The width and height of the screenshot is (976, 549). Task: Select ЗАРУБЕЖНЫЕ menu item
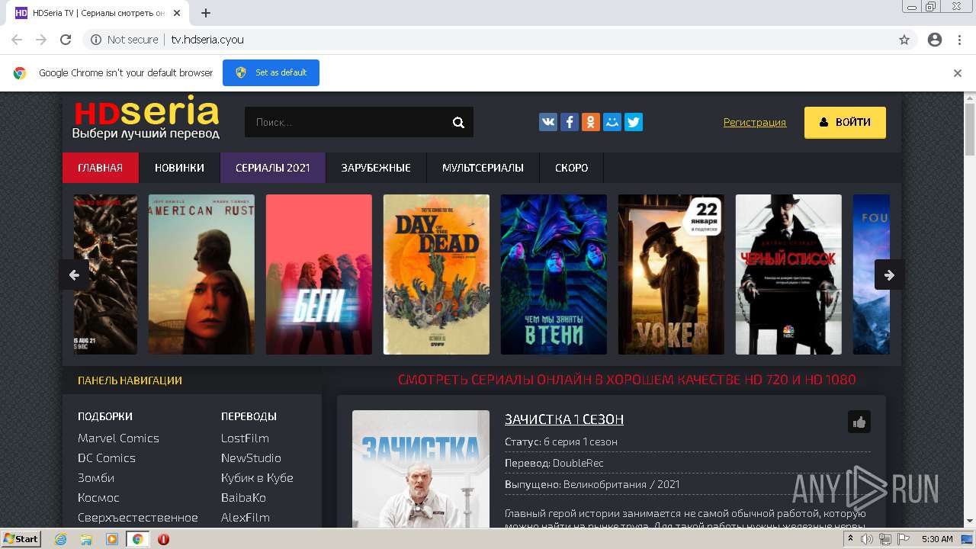pyautogui.click(x=376, y=168)
